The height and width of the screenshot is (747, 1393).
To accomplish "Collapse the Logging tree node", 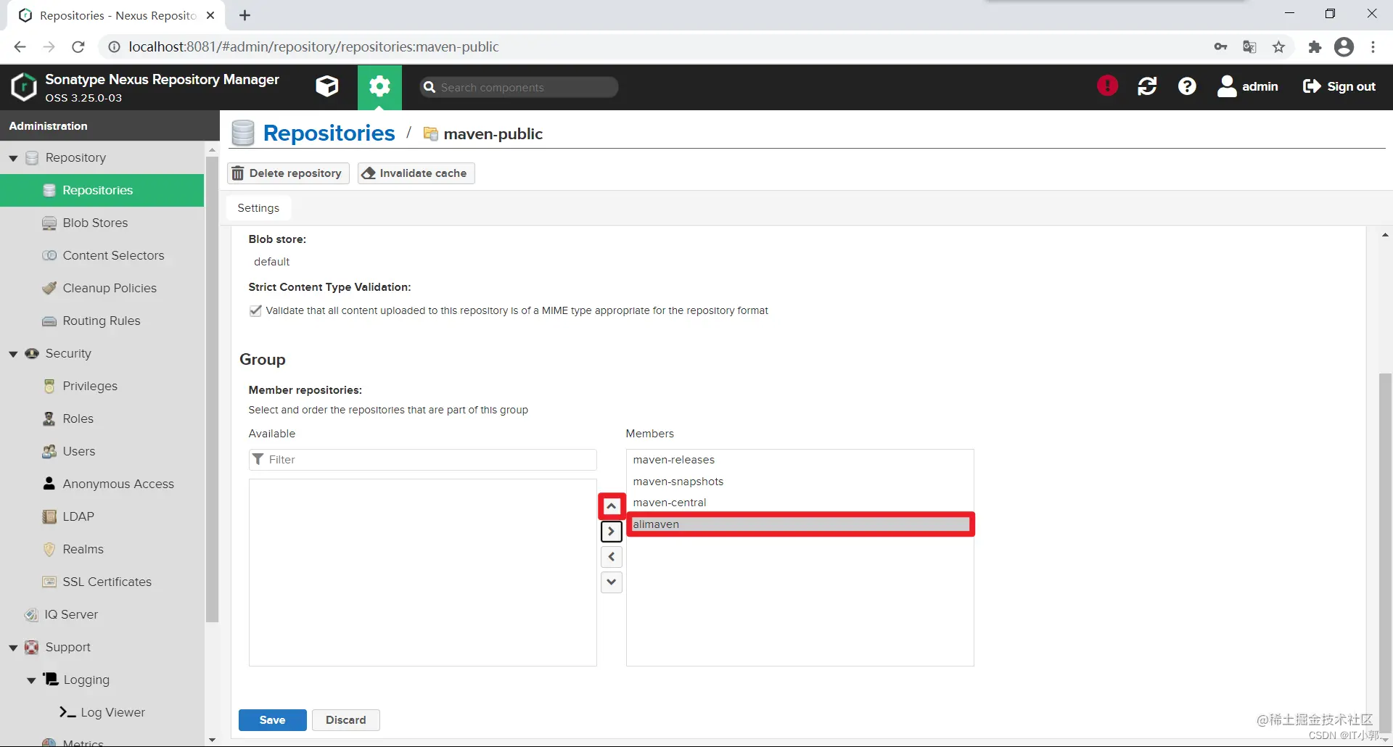I will tap(31, 680).
